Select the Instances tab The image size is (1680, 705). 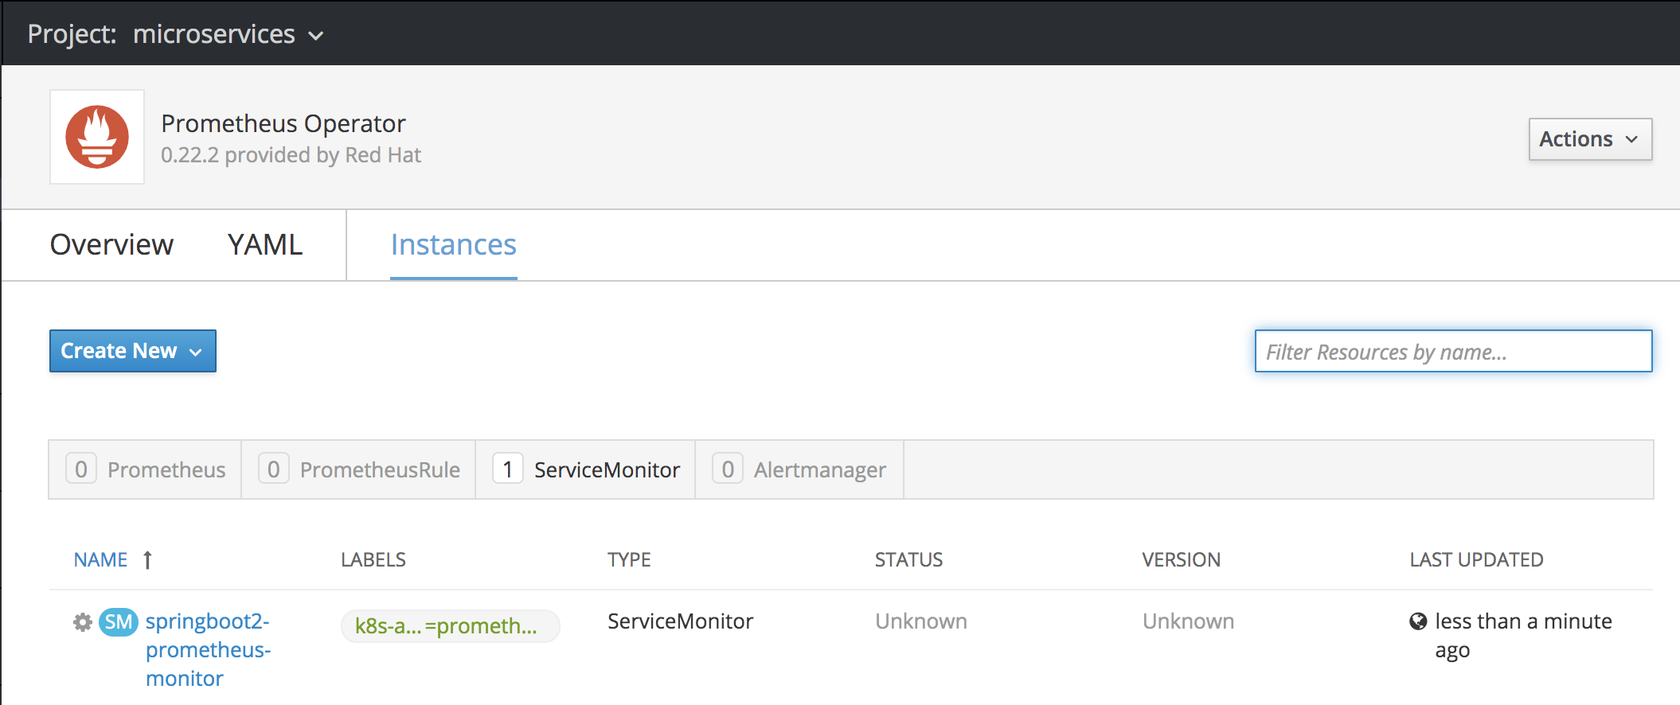pyautogui.click(x=453, y=244)
